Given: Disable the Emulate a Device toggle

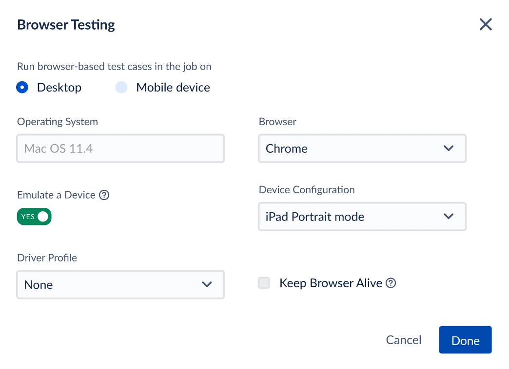Looking at the screenshot, I should (x=34, y=217).
